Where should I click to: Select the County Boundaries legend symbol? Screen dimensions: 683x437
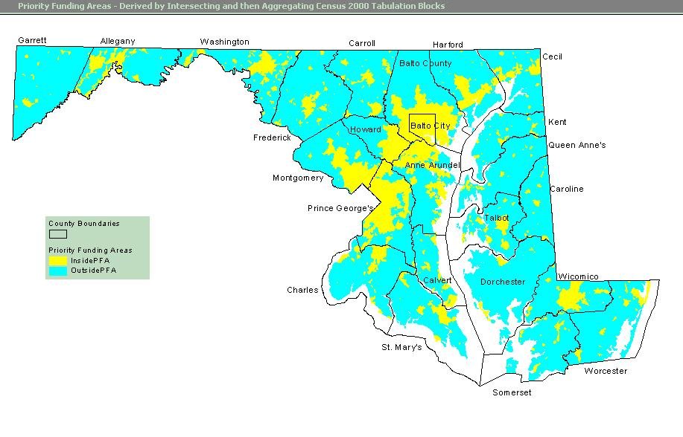pos(57,234)
